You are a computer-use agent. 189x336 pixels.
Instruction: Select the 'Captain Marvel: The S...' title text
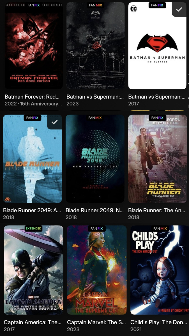click(x=96, y=322)
